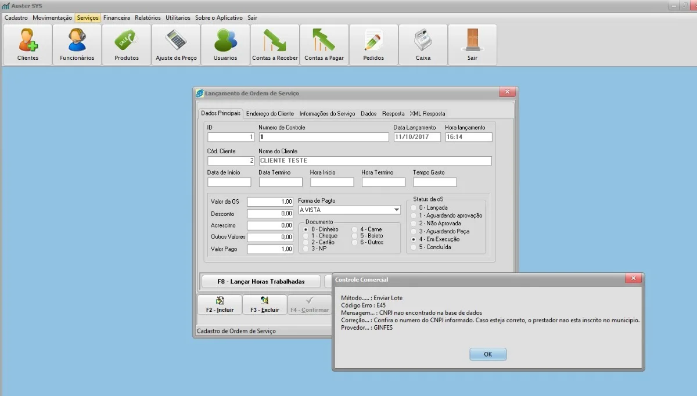Click the F3 - Excluir button
This screenshot has height=396, width=697.
click(264, 304)
